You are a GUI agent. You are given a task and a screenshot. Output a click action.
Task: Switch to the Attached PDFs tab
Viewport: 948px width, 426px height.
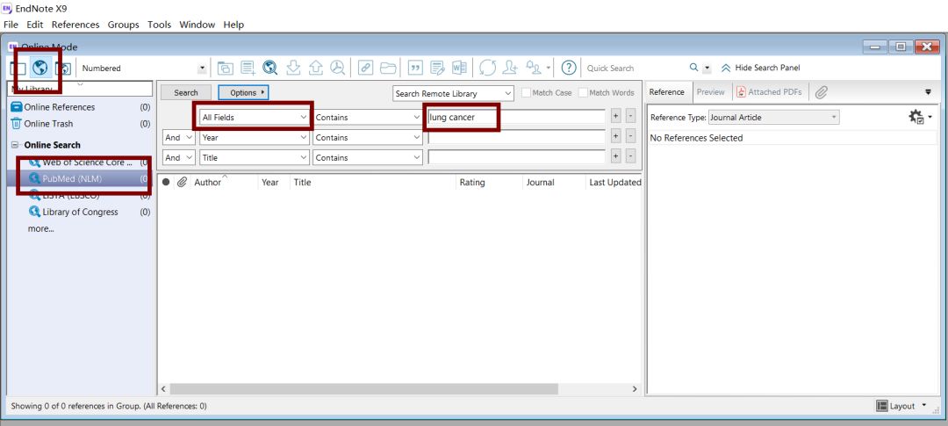[769, 92]
